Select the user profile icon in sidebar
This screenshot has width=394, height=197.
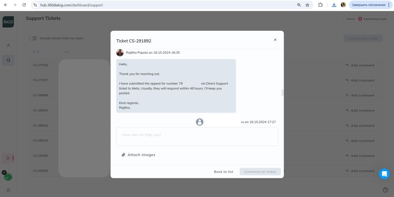pos(8,45)
